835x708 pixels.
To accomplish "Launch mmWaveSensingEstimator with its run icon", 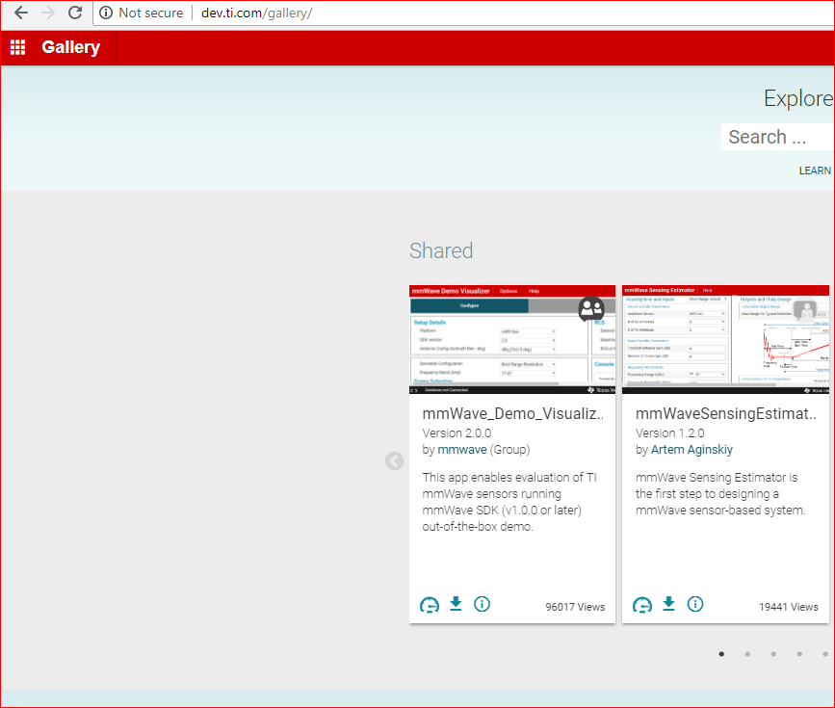I will (x=642, y=605).
